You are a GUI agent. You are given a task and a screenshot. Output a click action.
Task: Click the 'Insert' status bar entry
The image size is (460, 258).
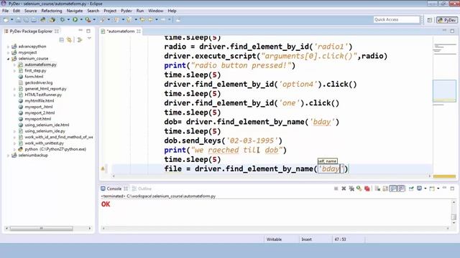click(x=307, y=239)
